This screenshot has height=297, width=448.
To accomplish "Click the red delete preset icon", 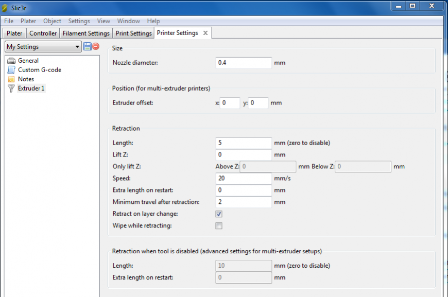I will pyautogui.click(x=96, y=46).
